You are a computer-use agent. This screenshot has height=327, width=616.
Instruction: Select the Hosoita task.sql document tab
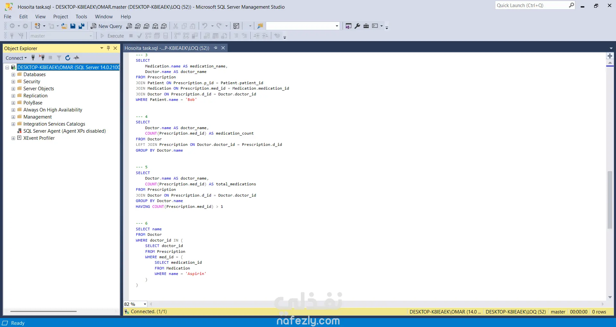pyautogui.click(x=167, y=48)
